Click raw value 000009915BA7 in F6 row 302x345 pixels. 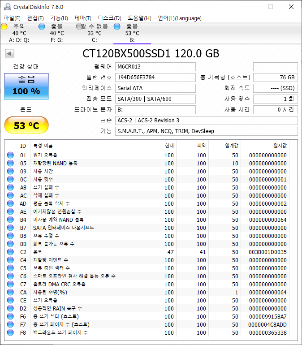tap(267, 317)
